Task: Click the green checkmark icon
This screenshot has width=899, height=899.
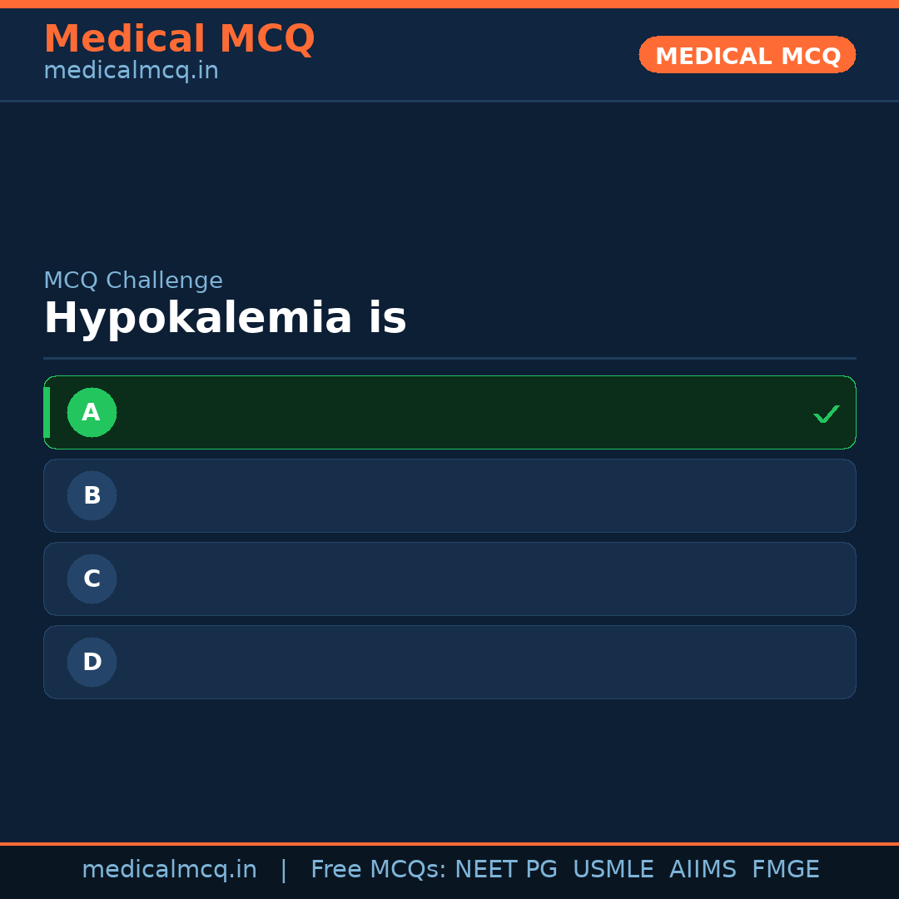Action: pos(826,414)
